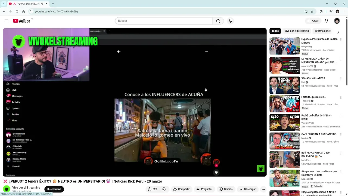Open the Atrapado en una Isla thumbnail

pos(285,178)
